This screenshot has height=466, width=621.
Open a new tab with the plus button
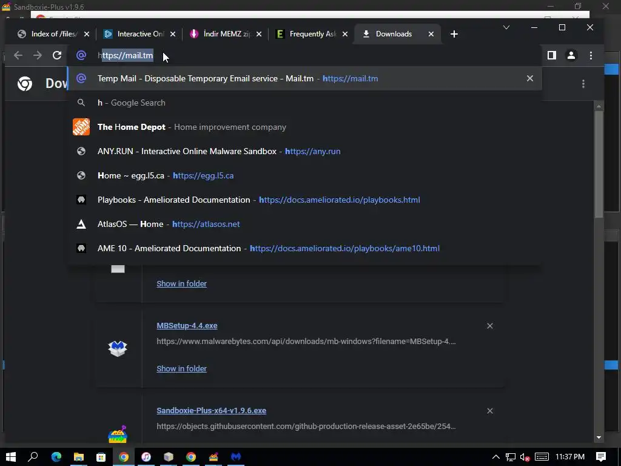(454, 34)
